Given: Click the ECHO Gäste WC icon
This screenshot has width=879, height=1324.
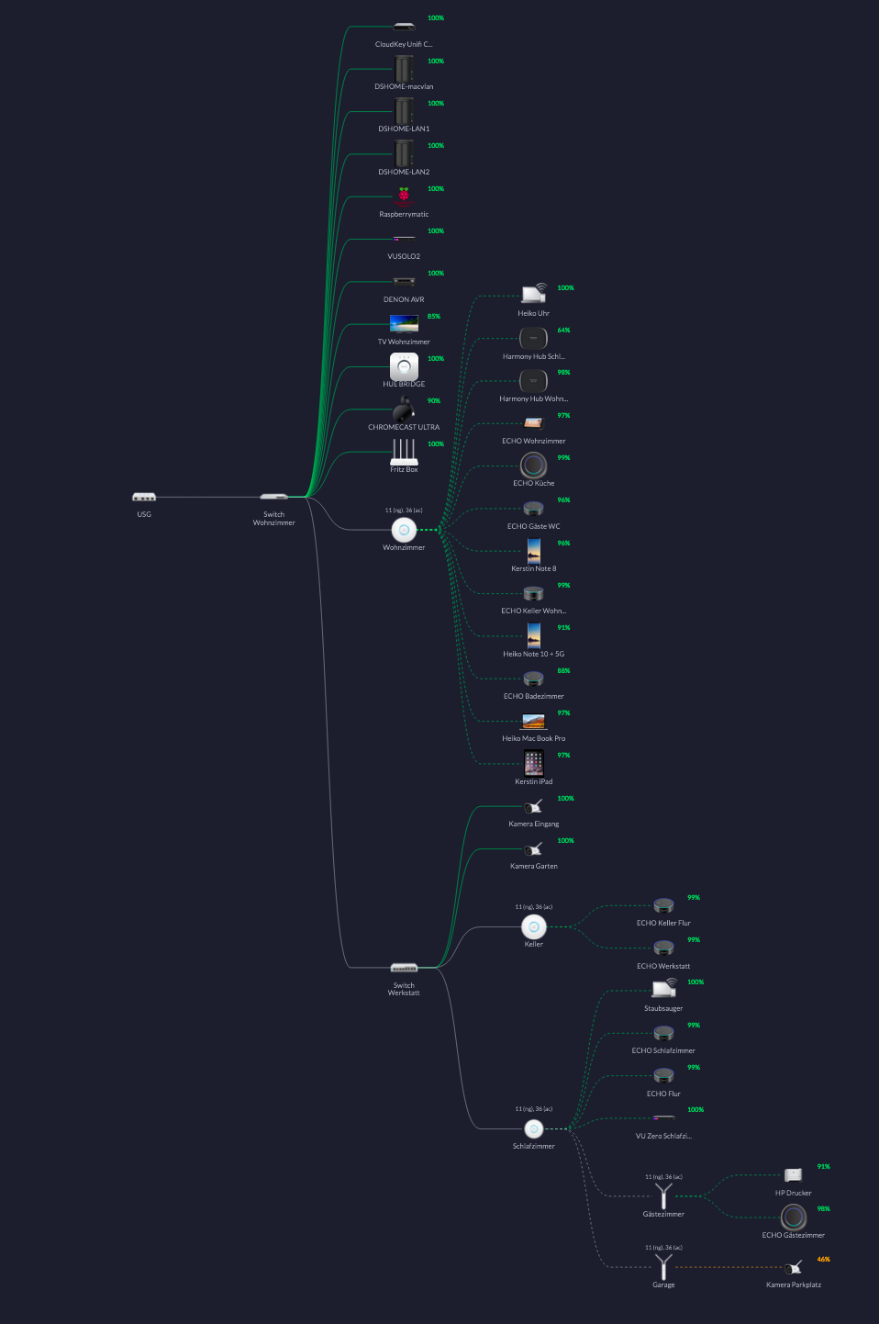Looking at the screenshot, I should tap(534, 509).
